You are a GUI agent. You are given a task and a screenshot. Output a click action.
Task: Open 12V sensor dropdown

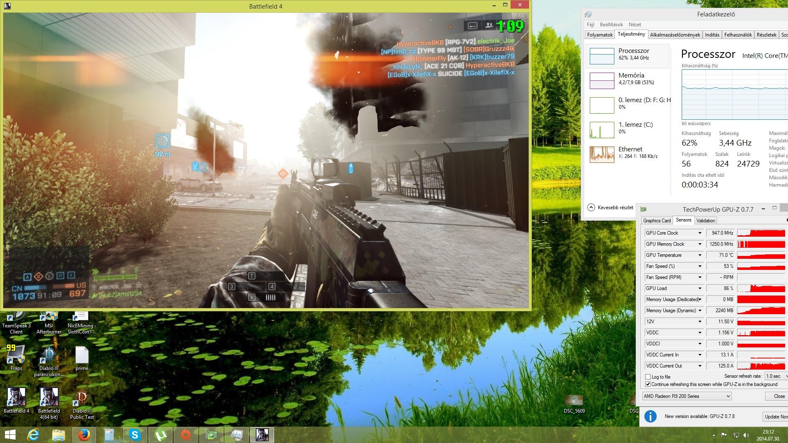click(x=700, y=322)
